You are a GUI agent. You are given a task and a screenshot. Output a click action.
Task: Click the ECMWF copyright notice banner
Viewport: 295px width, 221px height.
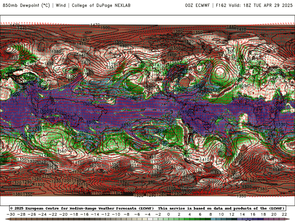coord(147,208)
